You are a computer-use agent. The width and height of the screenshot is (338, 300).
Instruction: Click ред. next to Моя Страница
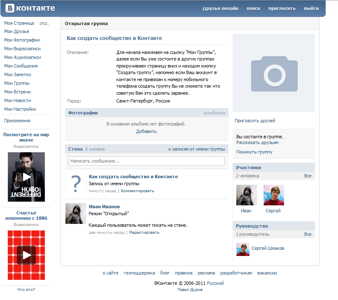pos(44,23)
